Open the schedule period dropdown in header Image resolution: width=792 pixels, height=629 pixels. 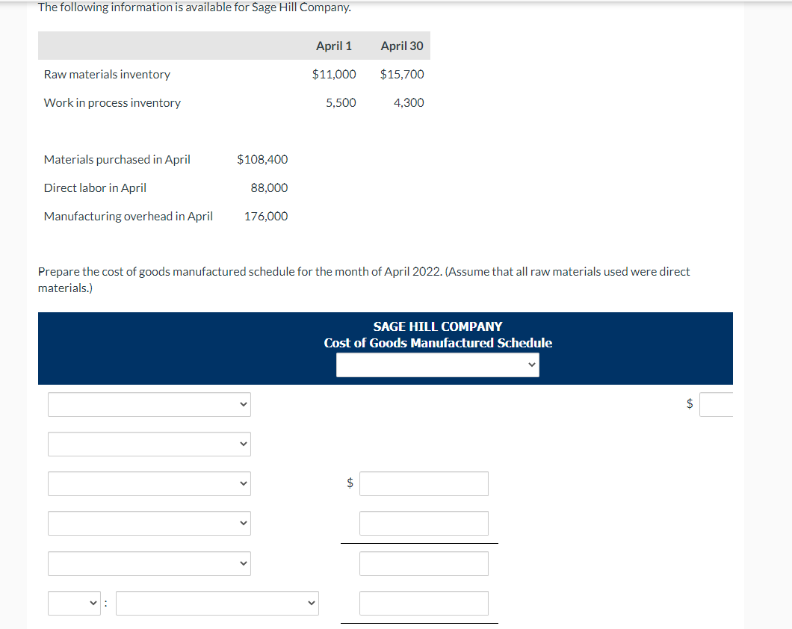(437, 365)
